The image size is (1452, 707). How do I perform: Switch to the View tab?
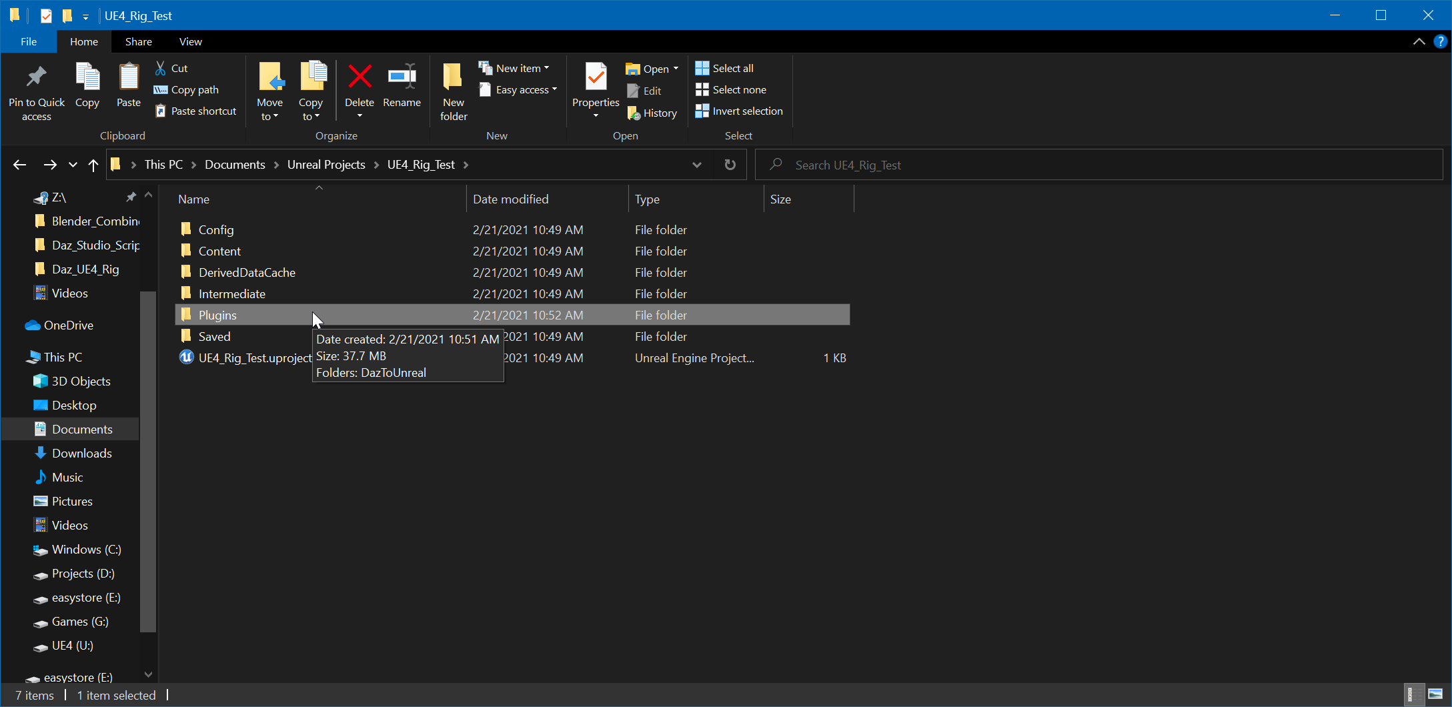coord(190,41)
